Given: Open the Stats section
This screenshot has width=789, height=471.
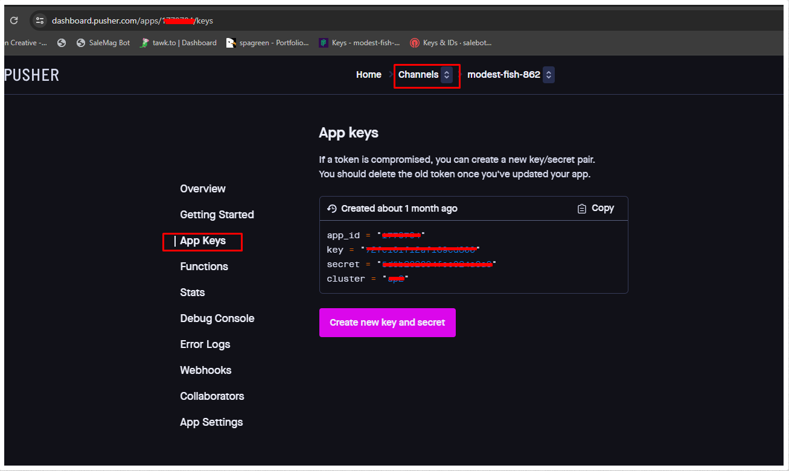Looking at the screenshot, I should click(193, 292).
